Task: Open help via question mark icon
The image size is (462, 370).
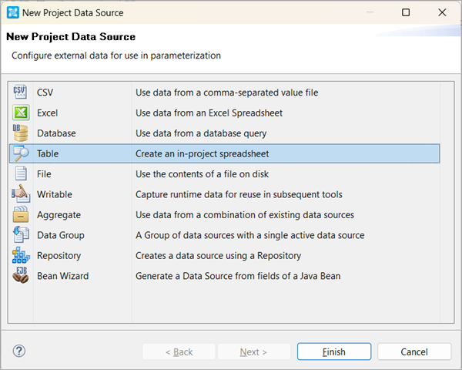Action: point(18,351)
